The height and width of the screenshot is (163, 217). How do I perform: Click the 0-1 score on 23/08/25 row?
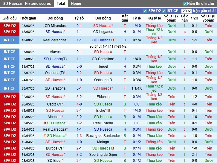pos(79,26)
